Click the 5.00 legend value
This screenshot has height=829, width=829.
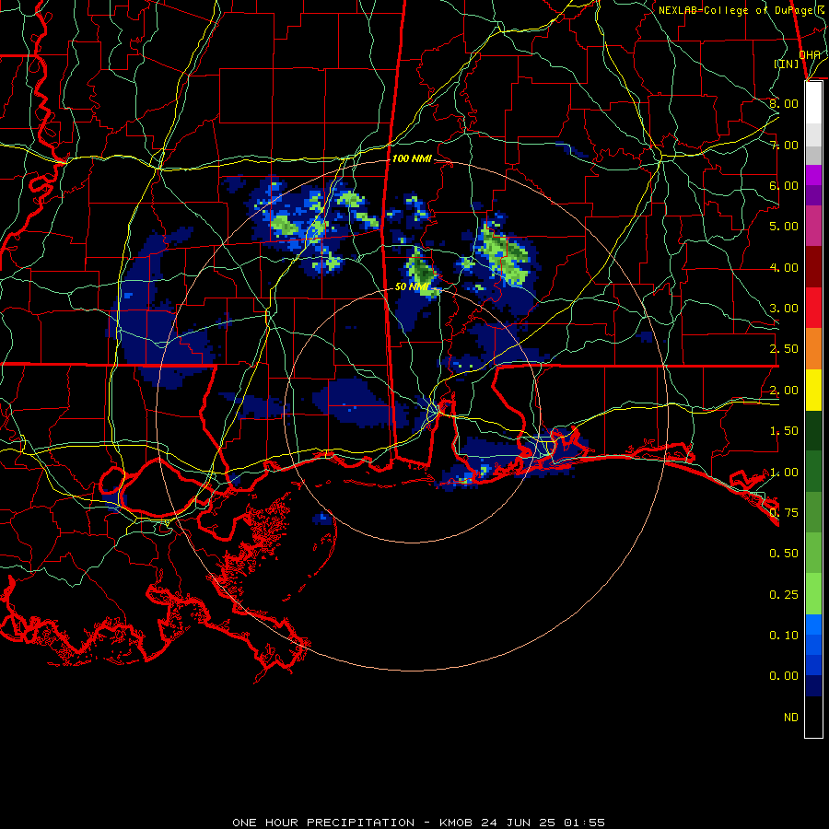click(784, 227)
